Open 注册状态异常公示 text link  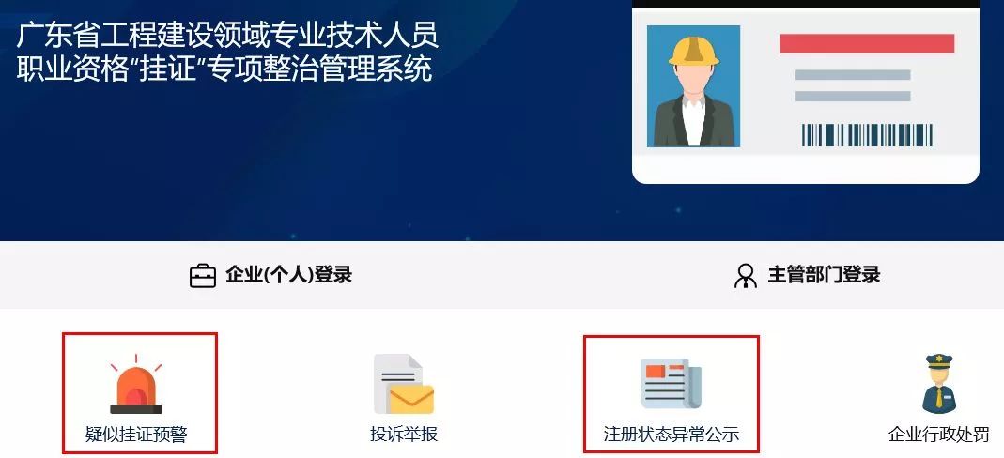(x=671, y=435)
